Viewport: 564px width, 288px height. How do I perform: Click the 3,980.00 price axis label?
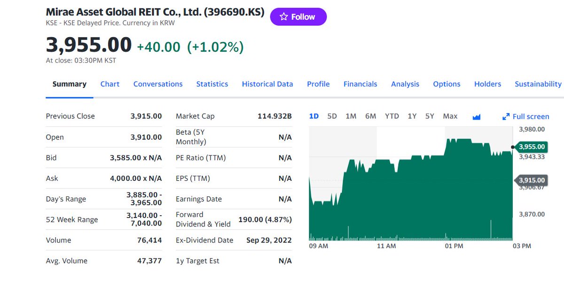[532, 129]
